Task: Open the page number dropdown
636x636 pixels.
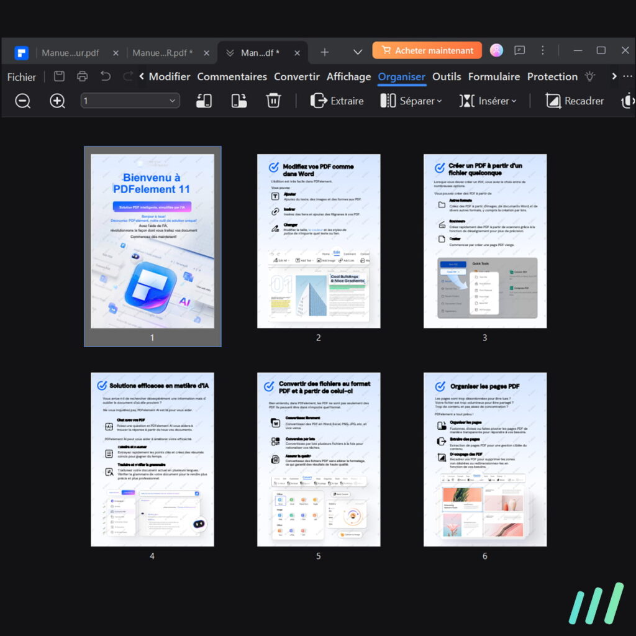Action: 130,101
